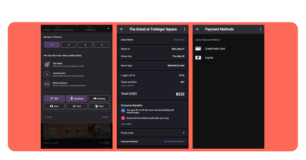Click DONE to apply filters
The height and width of the screenshot is (160, 306).
[105, 117]
